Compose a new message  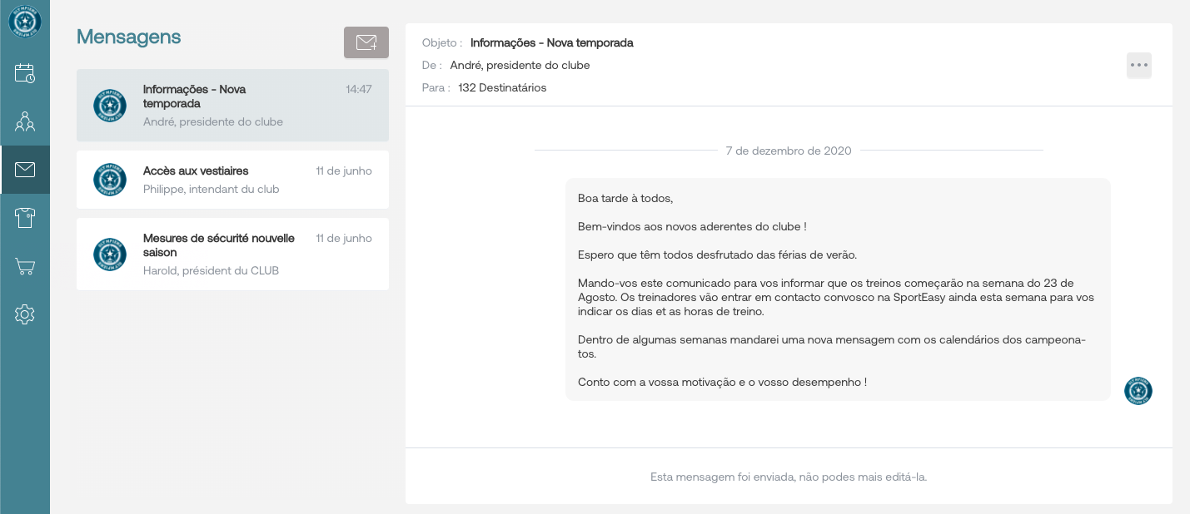(x=366, y=42)
